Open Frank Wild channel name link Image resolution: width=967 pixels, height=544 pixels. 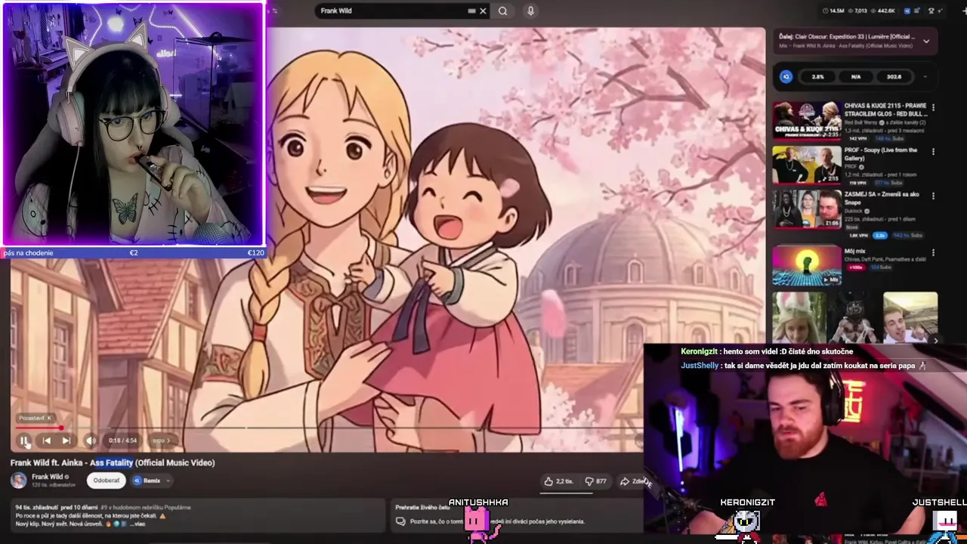coord(48,477)
